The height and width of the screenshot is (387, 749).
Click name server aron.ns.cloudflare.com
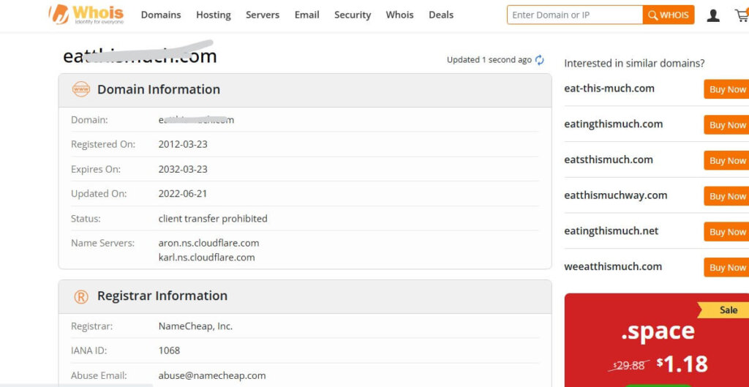(208, 243)
